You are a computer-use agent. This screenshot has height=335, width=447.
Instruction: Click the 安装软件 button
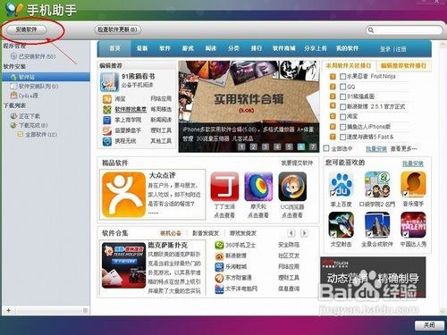point(27,29)
